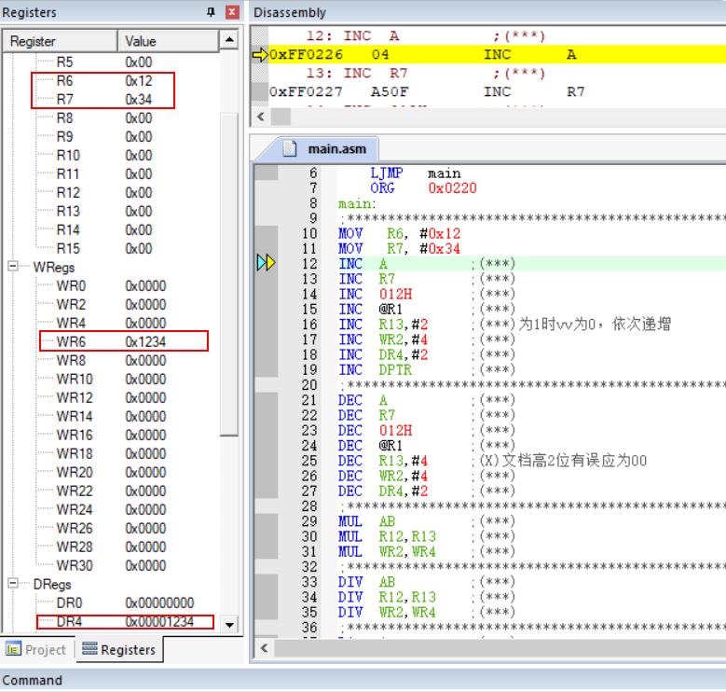The height and width of the screenshot is (692, 726).
Task: Click the main label on line 8
Action: (x=357, y=203)
